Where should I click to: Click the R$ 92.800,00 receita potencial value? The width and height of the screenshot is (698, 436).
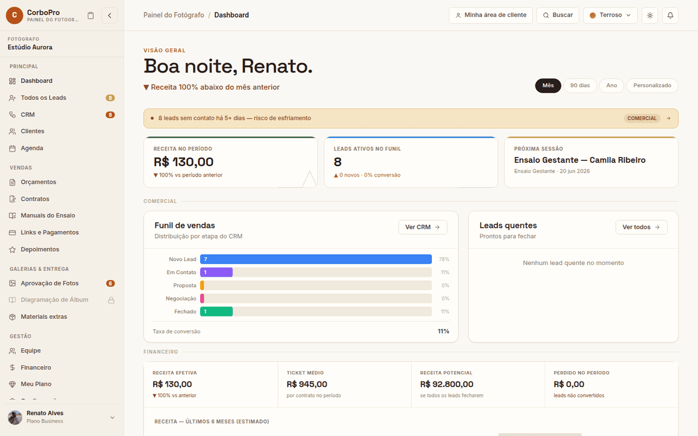[447, 384]
